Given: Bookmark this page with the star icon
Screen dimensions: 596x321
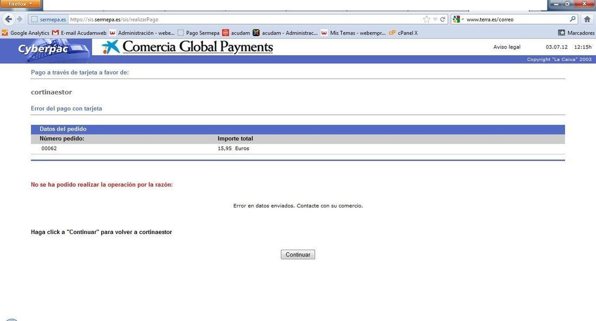Looking at the screenshot, I should click(x=426, y=19).
